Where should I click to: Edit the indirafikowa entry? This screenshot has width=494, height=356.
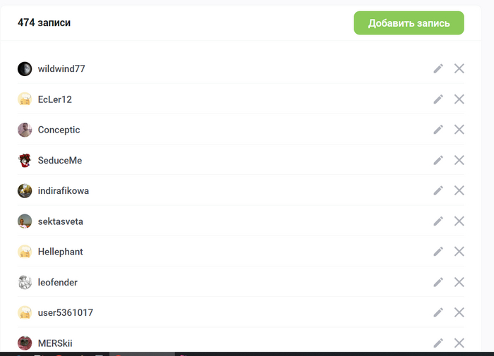pyautogui.click(x=438, y=190)
